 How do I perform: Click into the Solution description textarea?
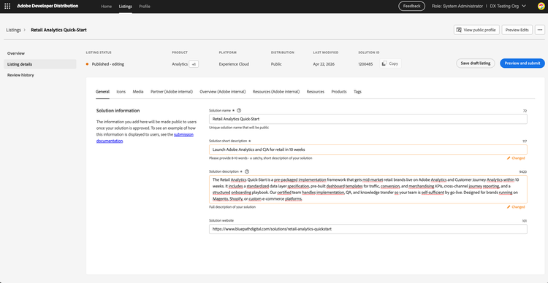pos(368,190)
